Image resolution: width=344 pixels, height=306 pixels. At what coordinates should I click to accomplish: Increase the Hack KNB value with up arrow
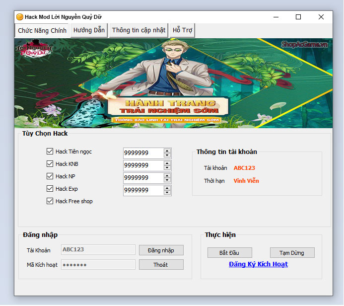pyautogui.click(x=167, y=163)
